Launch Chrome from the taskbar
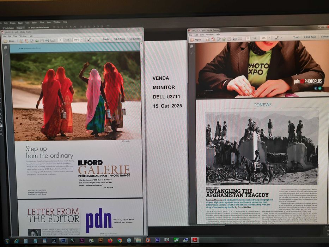Screen dimensions: 329x247 [x=120, y=241]
